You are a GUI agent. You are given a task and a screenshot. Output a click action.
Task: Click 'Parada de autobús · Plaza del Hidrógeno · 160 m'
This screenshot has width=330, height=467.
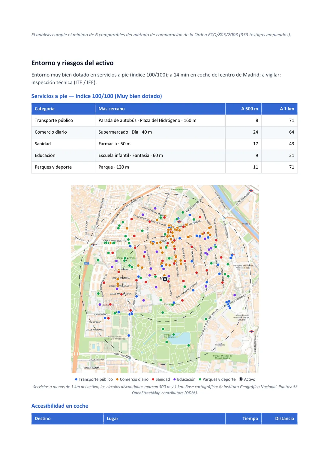coord(148,120)
